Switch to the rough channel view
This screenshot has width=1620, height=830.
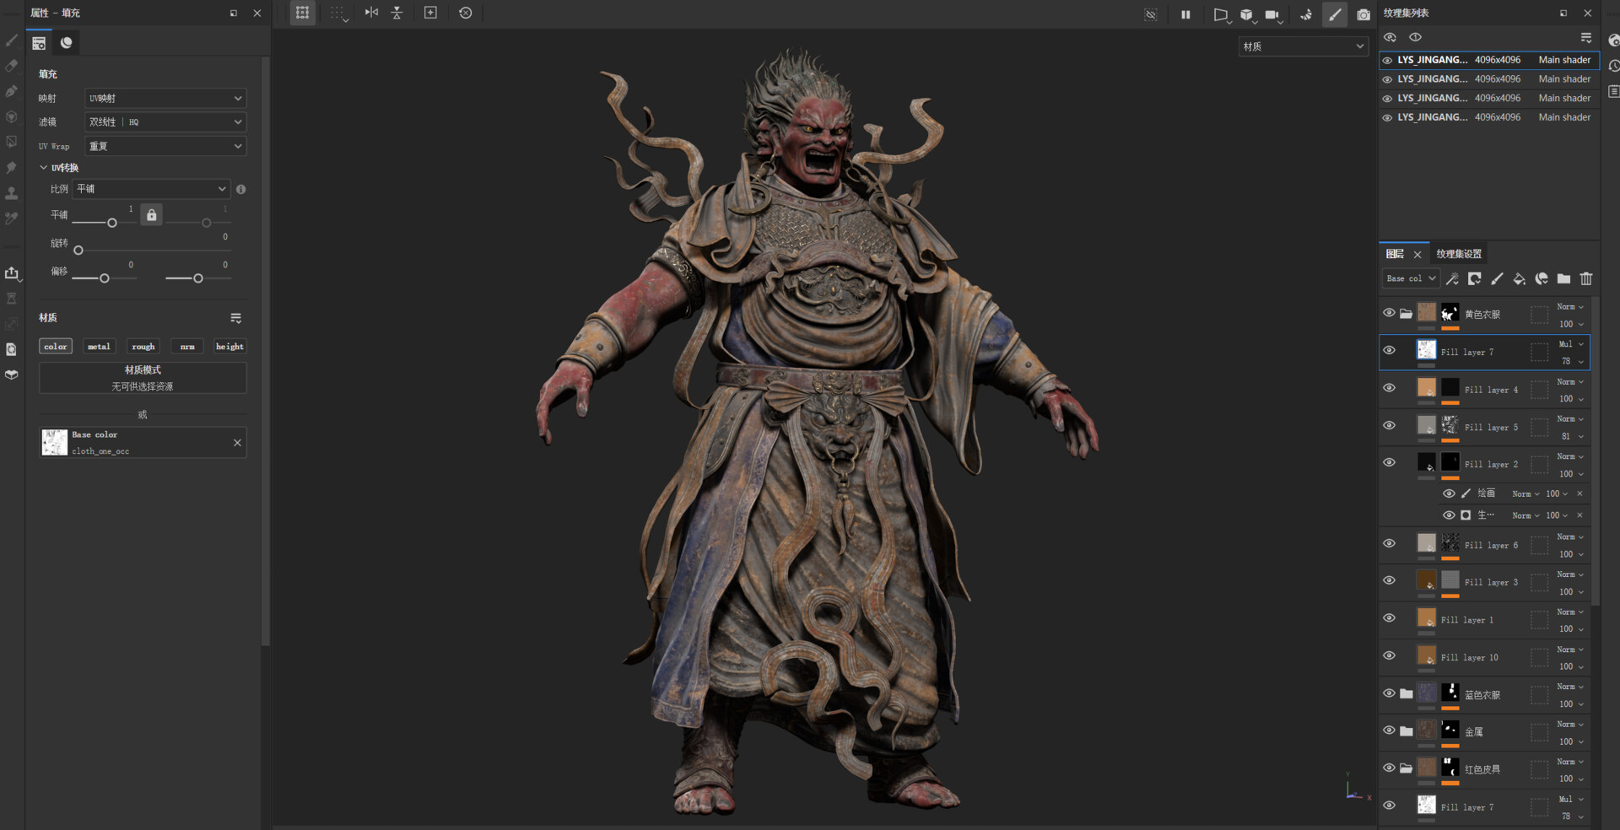(143, 346)
